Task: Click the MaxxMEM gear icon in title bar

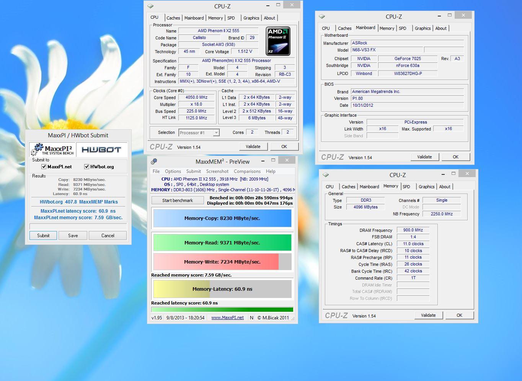Action: (154, 161)
